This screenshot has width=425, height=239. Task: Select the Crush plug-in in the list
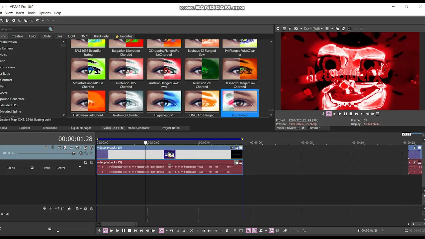(x=3, y=61)
